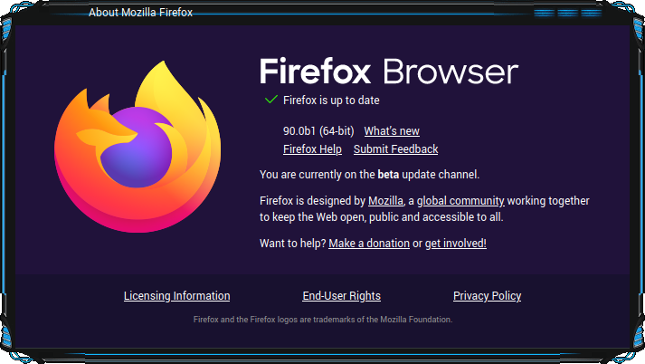Close the About Mozilla Firefox dialog
The width and height of the screenshot is (645, 364).
click(592, 14)
